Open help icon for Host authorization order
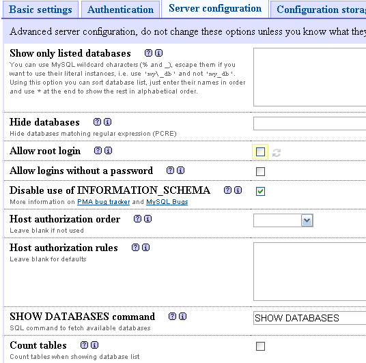366x363 pixels. pos(137,218)
